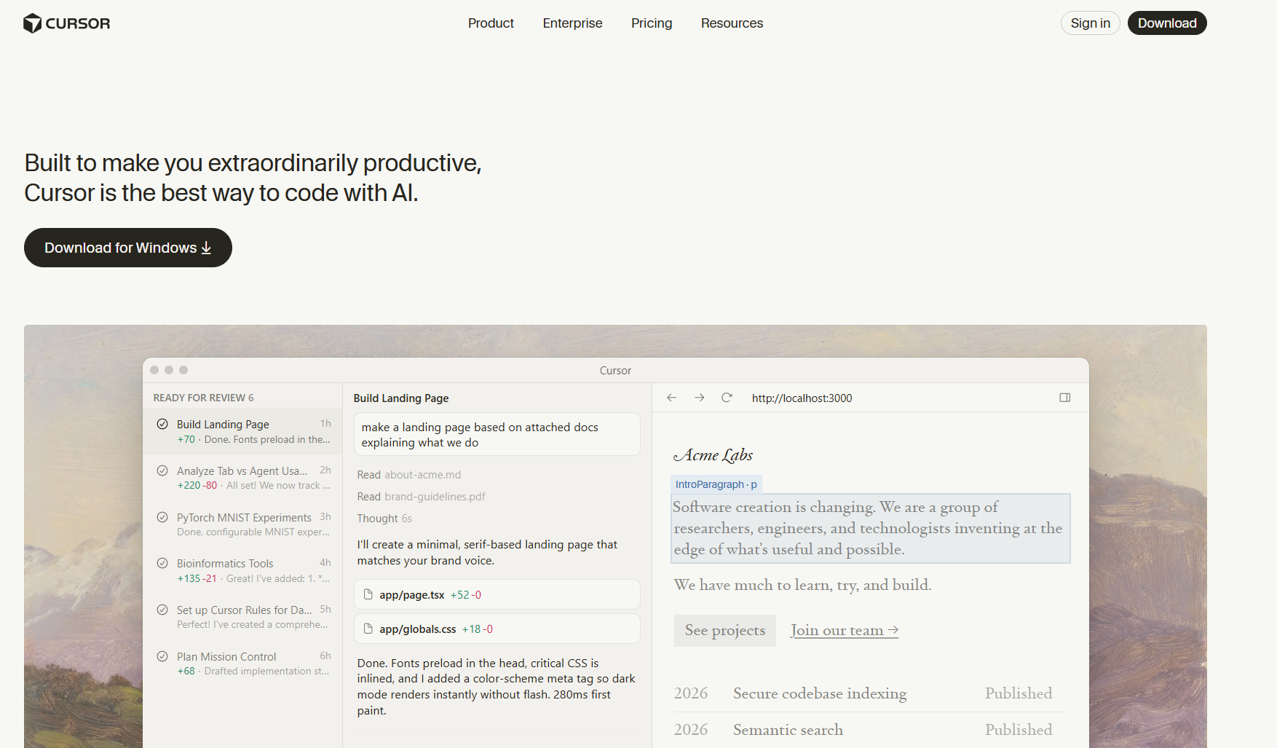Click check icon beside Plan Mission Control

click(x=162, y=656)
